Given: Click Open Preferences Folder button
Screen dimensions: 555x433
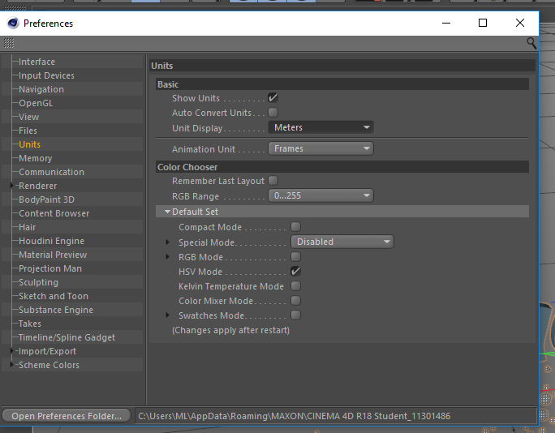Looking at the screenshot, I should pyautogui.click(x=67, y=416).
